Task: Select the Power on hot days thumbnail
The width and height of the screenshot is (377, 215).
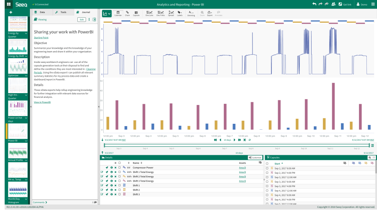Action: (18, 108)
